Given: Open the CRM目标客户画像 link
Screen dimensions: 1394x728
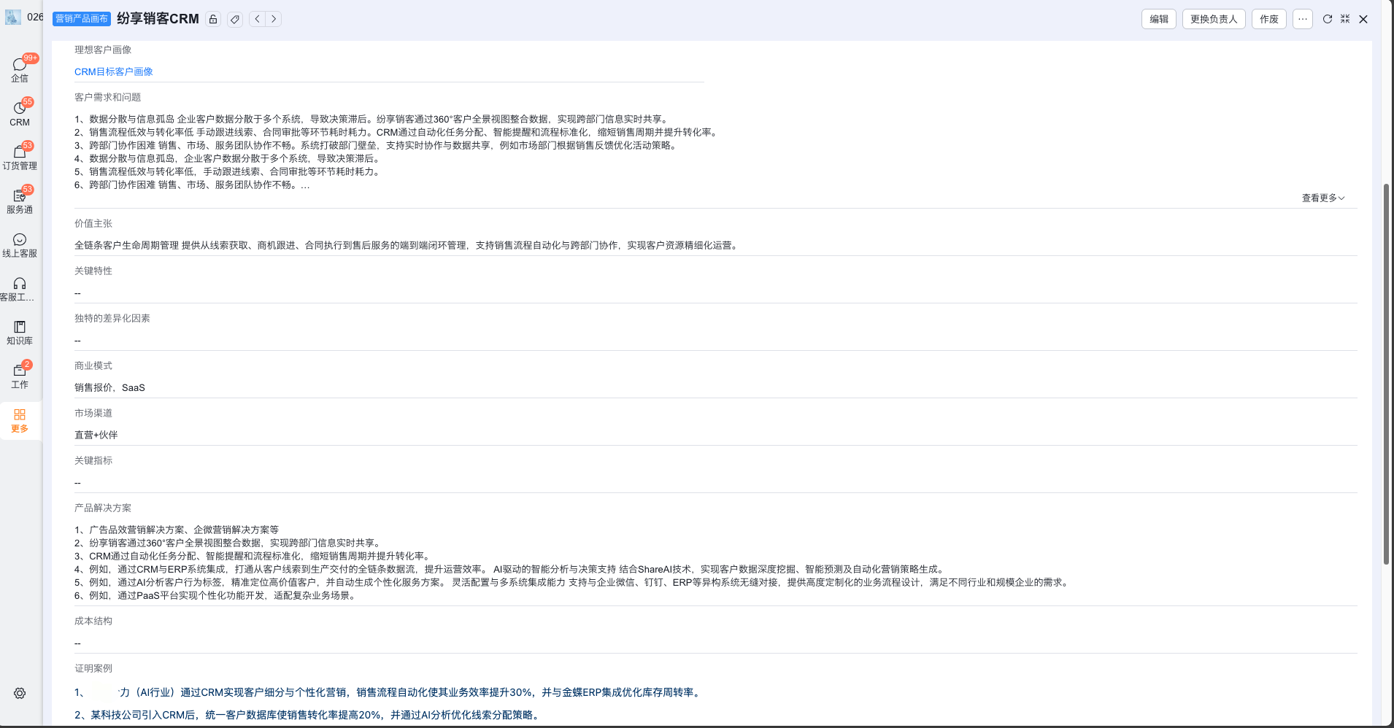Looking at the screenshot, I should (x=114, y=71).
